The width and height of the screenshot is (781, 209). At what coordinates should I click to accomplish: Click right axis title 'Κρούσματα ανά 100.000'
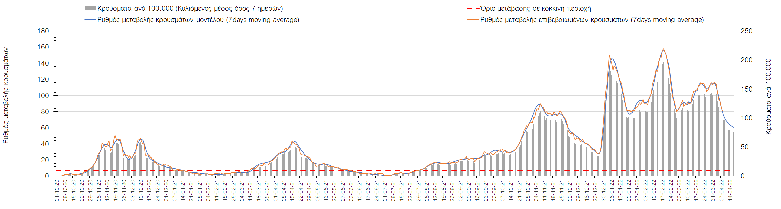click(768, 97)
